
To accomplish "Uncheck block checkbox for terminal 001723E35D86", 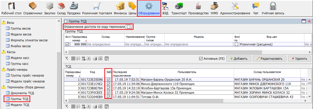I will click(x=108, y=80).
